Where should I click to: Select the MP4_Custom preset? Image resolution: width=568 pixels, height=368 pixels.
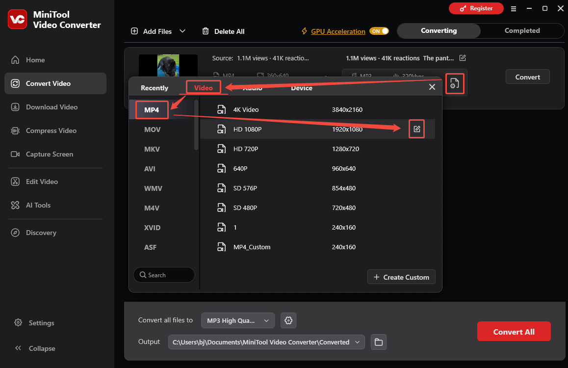coord(318,247)
